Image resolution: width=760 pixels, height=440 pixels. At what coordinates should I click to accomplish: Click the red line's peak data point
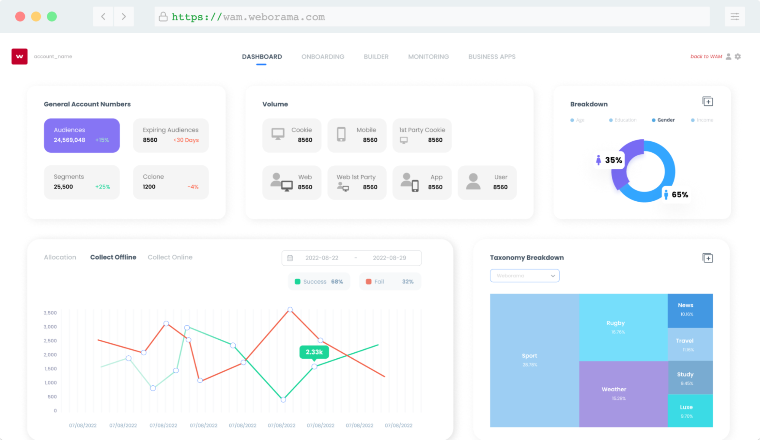pyautogui.click(x=290, y=310)
